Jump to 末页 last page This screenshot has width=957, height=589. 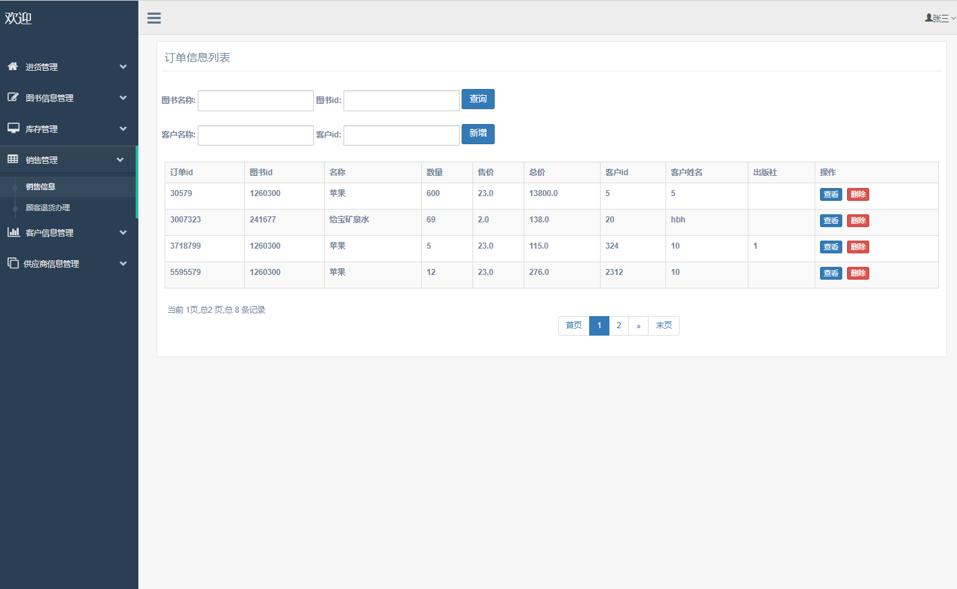(x=663, y=325)
